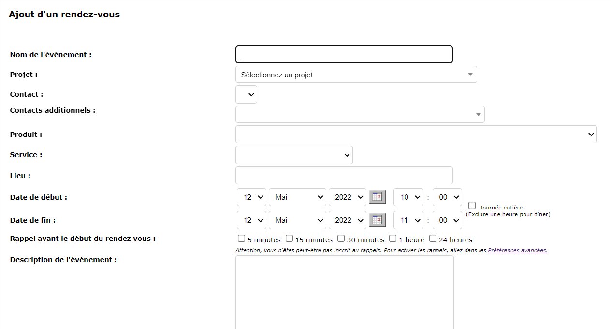Change the start date month dropdown

[x=297, y=197]
